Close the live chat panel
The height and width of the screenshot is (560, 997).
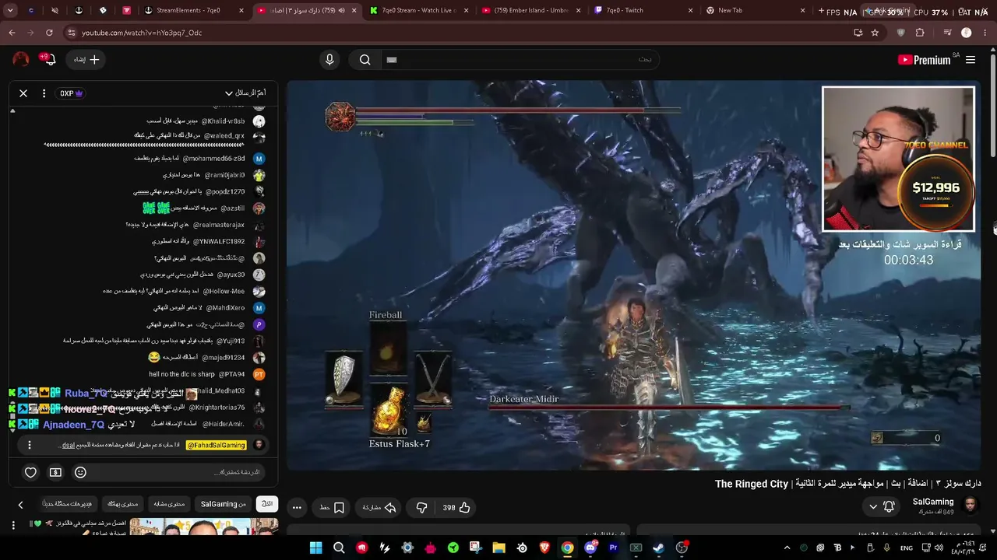click(23, 93)
